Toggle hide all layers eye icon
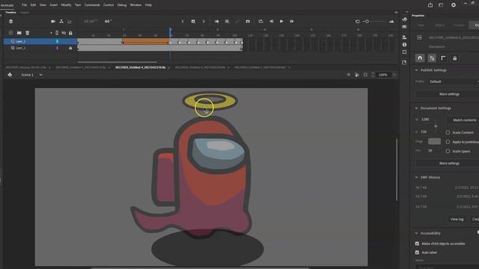The image size is (479, 269). pyautogui.click(x=64, y=33)
